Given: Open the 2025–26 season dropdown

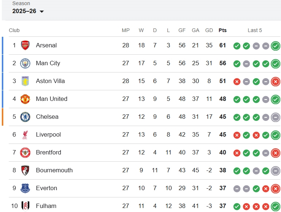Looking at the screenshot, I should pos(28,11).
